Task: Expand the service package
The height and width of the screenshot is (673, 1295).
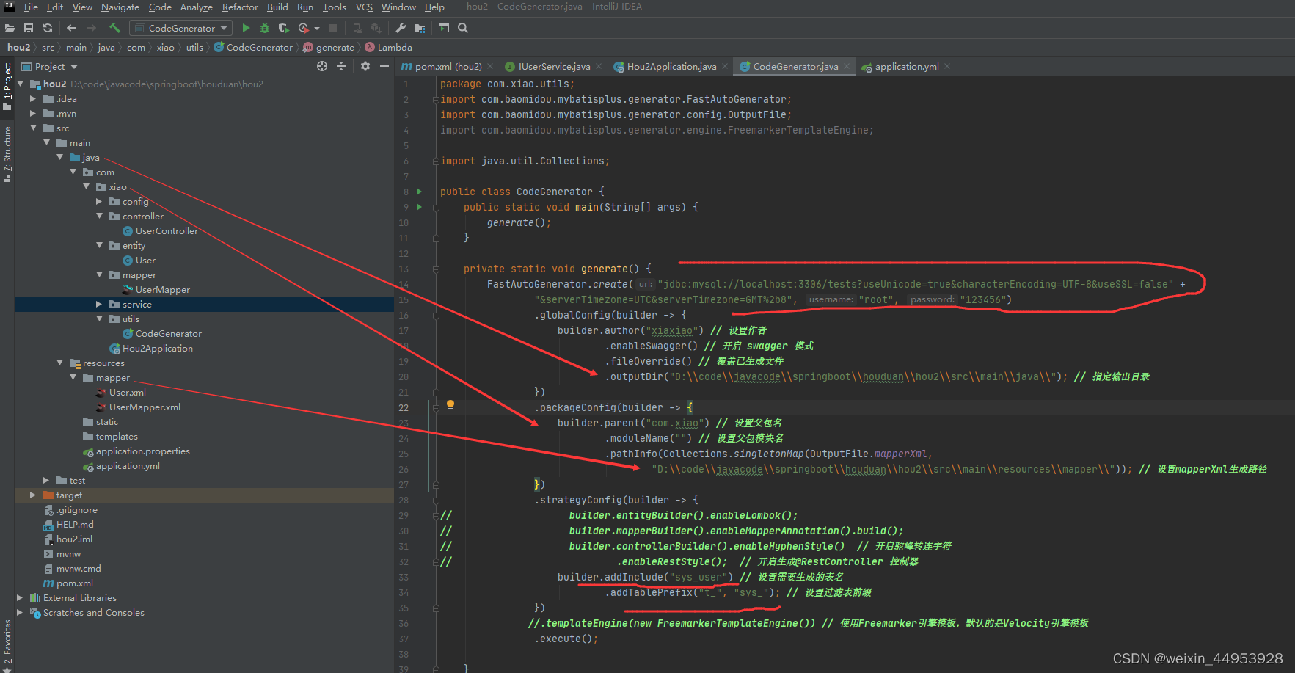Action: (x=99, y=304)
